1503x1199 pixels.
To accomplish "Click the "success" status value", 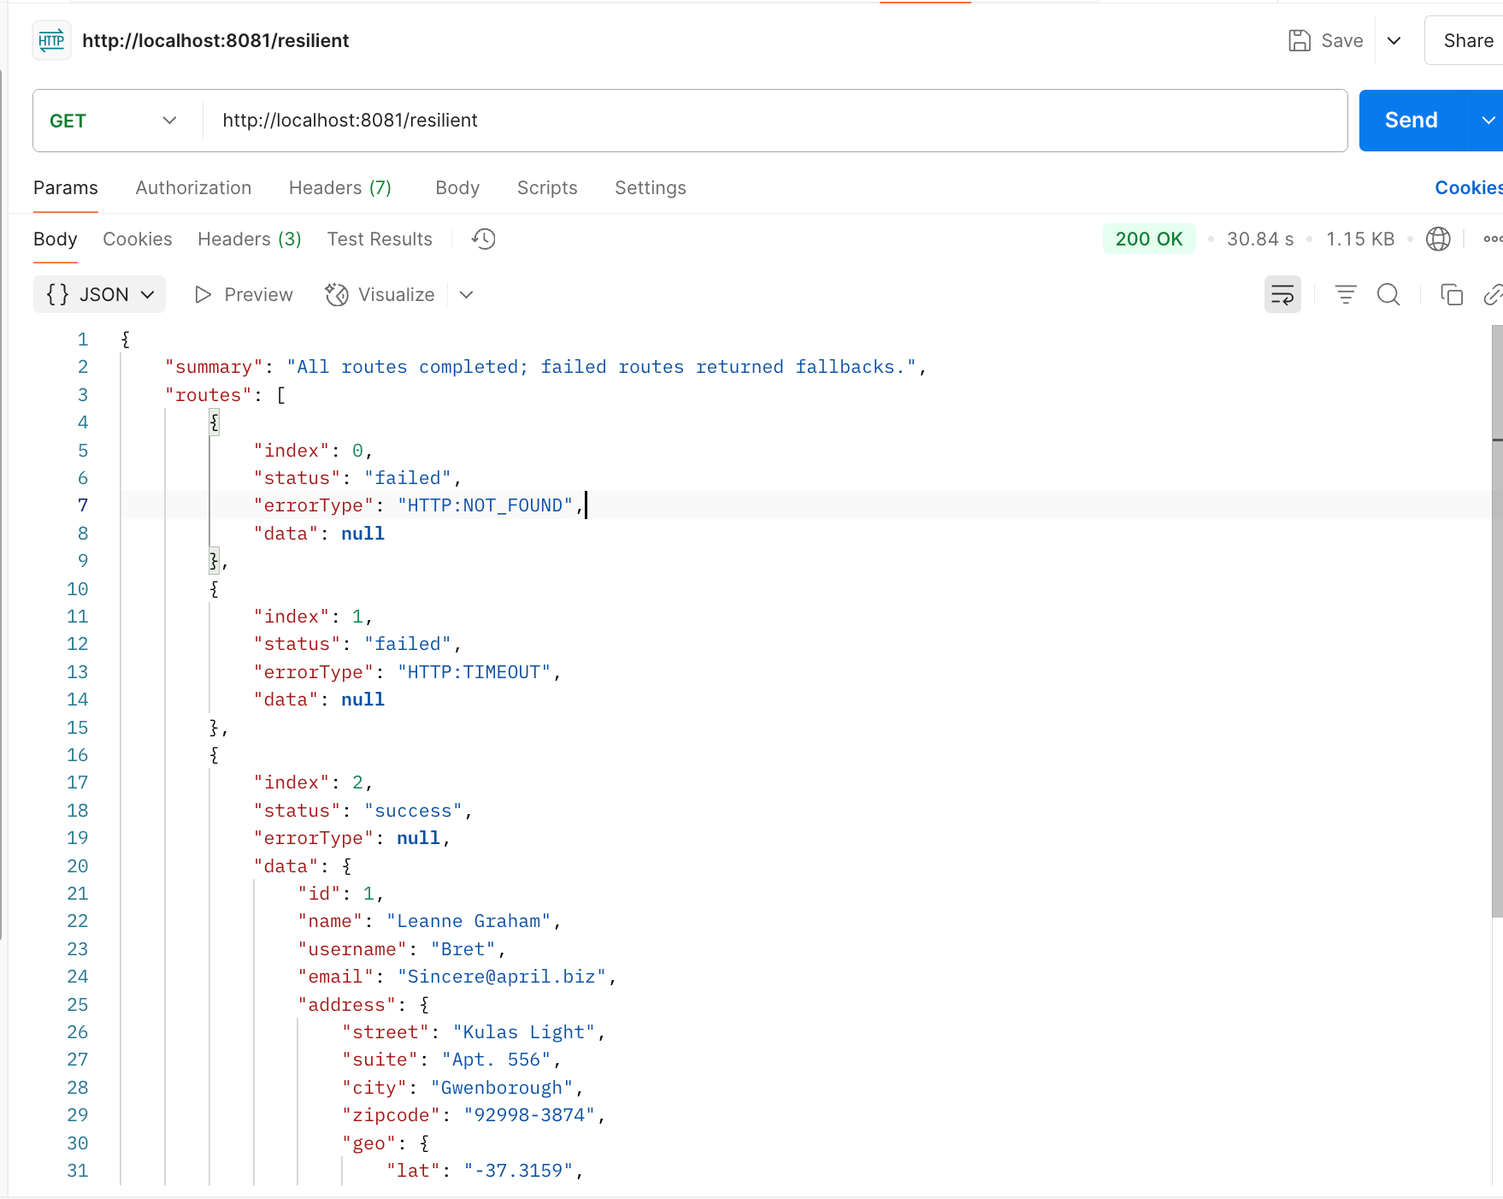I will (x=413, y=811).
